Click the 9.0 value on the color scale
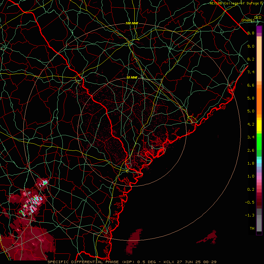Screen dimensions: 264x264 pyautogui.click(x=251, y=46)
